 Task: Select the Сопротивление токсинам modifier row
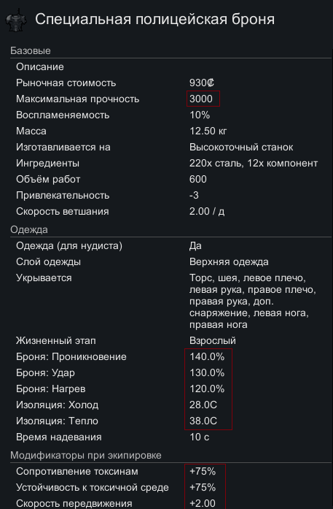pos(171,471)
